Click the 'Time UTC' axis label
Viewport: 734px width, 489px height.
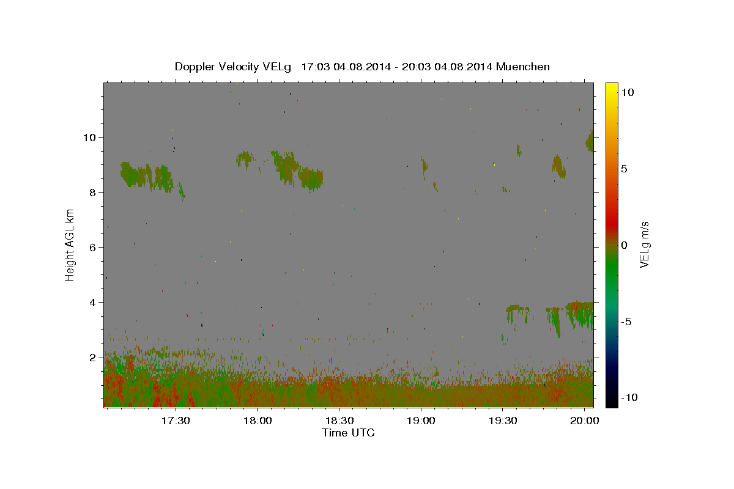(348, 433)
